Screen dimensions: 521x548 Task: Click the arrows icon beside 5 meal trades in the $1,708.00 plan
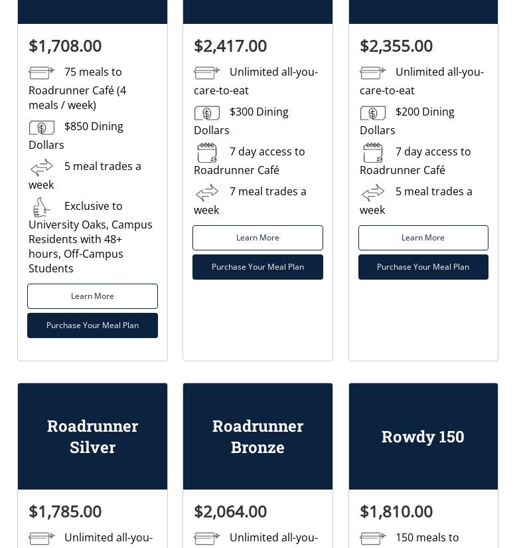(41, 167)
